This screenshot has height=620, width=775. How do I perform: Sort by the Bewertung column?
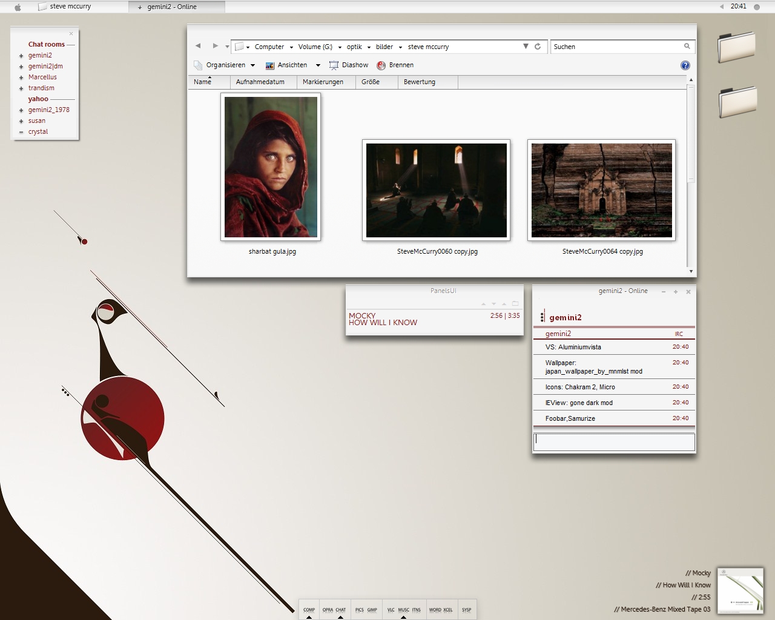(427, 82)
